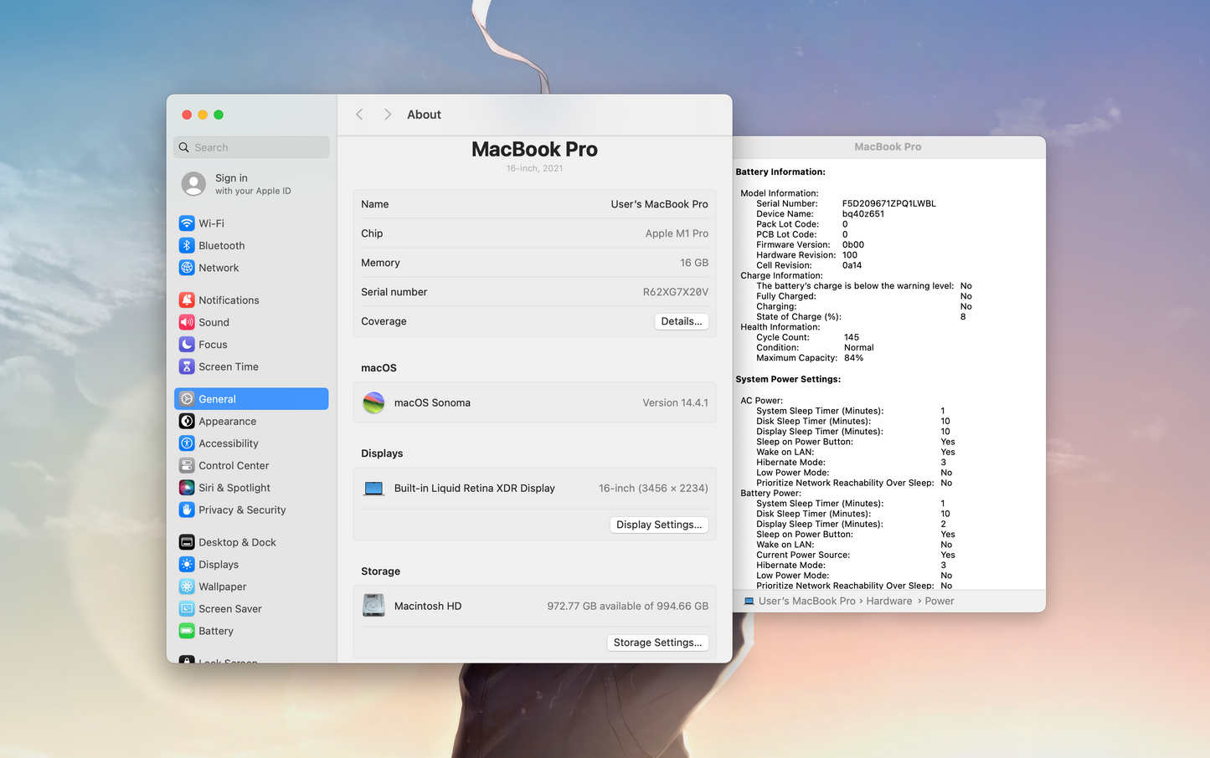Click the Bluetooth icon in sidebar
The width and height of the screenshot is (1210, 758).
coord(187,246)
